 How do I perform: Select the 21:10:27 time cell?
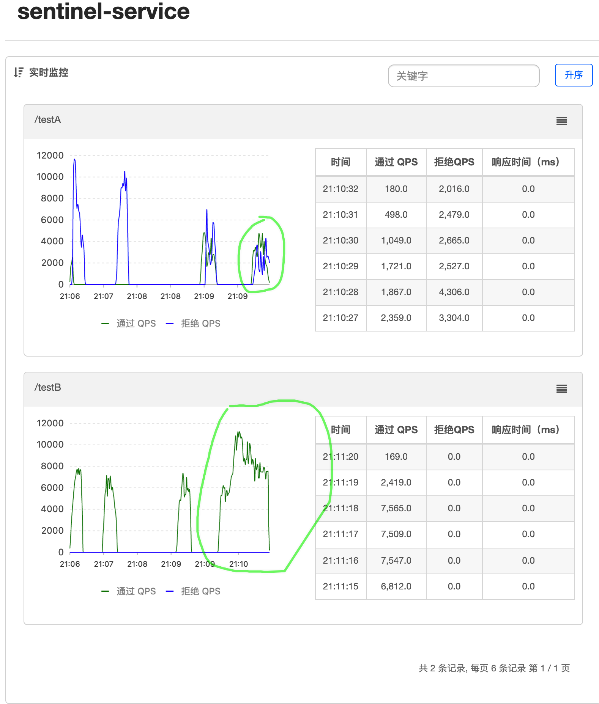(x=340, y=318)
